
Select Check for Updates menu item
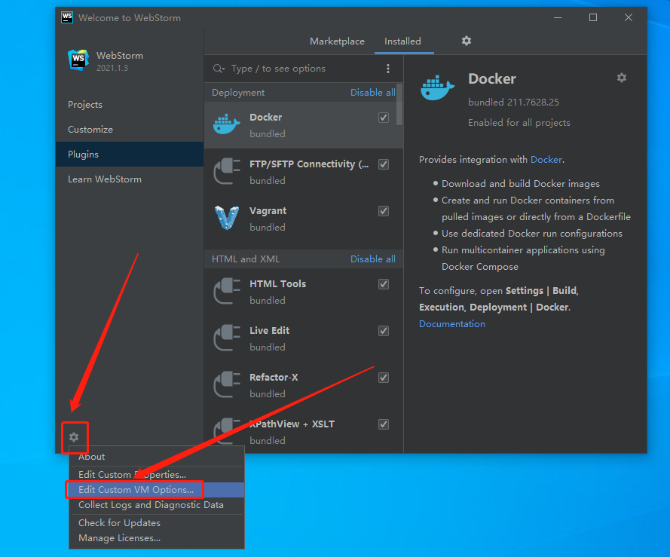pyautogui.click(x=157, y=523)
